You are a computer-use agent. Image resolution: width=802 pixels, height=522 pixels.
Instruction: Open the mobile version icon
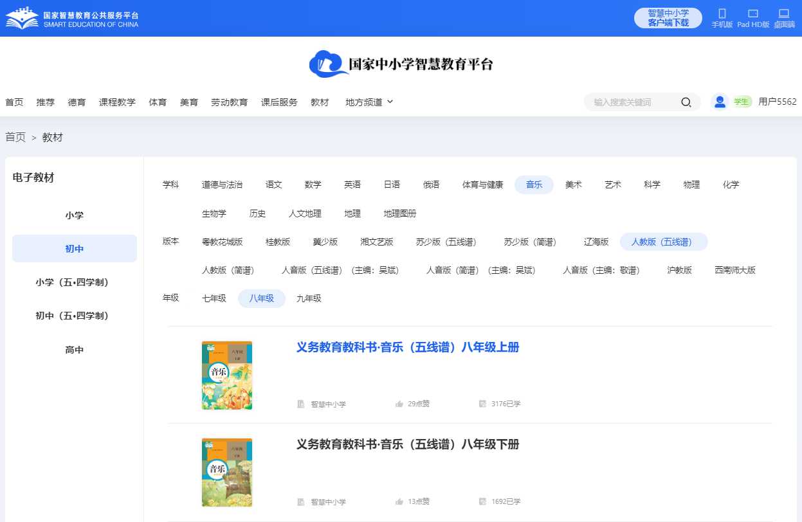click(x=722, y=14)
